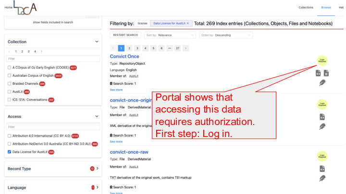Open the Convict Once record
This screenshot has width=346, height=194.
point(124,57)
